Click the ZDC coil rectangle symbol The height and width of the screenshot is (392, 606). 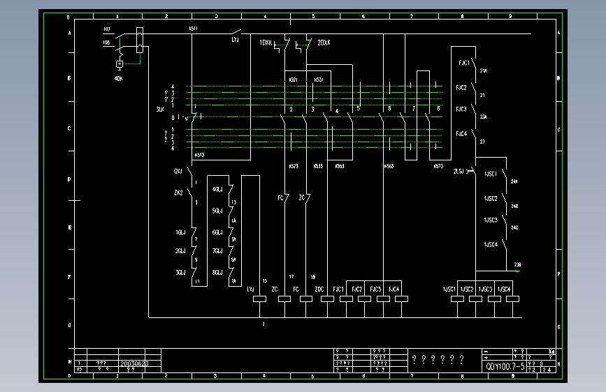(327, 299)
